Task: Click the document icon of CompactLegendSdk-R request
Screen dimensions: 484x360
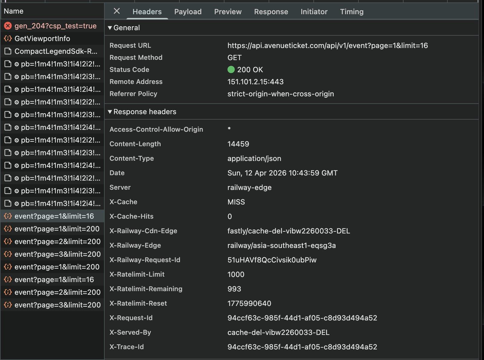Action: point(8,51)
